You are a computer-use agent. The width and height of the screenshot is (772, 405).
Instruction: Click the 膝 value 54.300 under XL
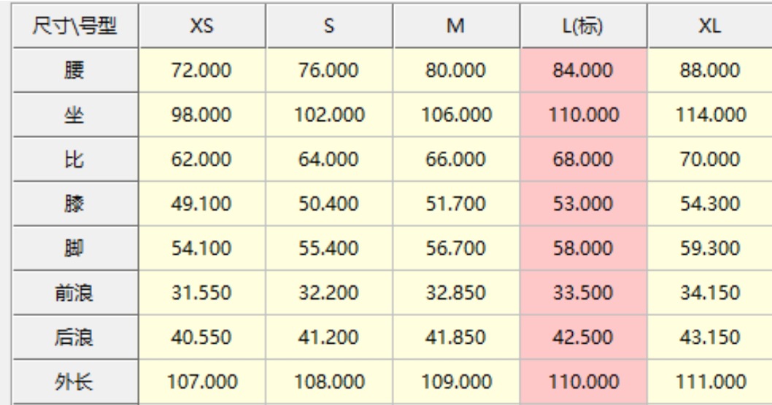click(709, 204)
